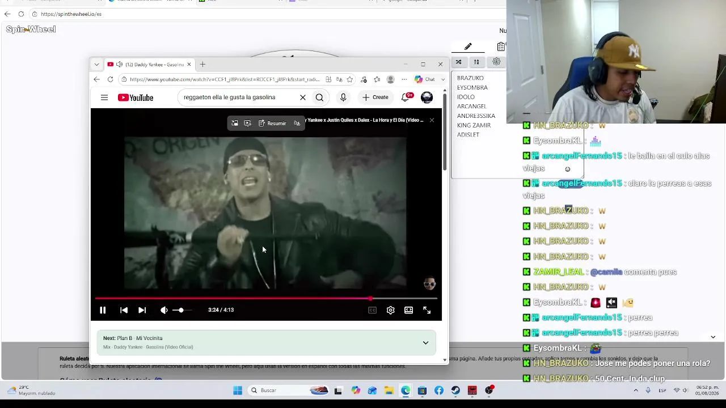Mute the YouTube player volume
The image size is (726, 408).
164,310
